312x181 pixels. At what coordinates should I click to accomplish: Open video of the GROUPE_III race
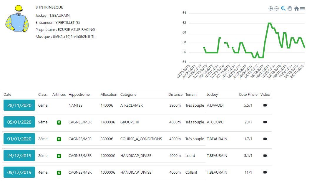point(265,122)
